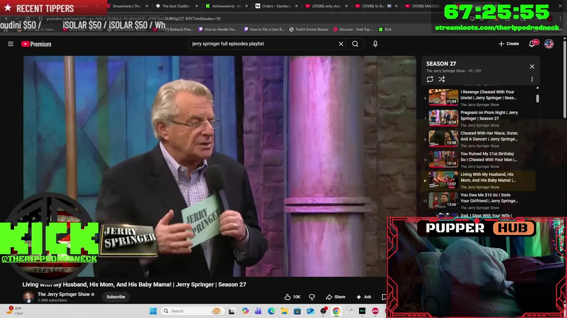Open Task View on the taskbar
The height and width of the screenshot is (318, 567).
pyautogui.click(x=231, y=311)
